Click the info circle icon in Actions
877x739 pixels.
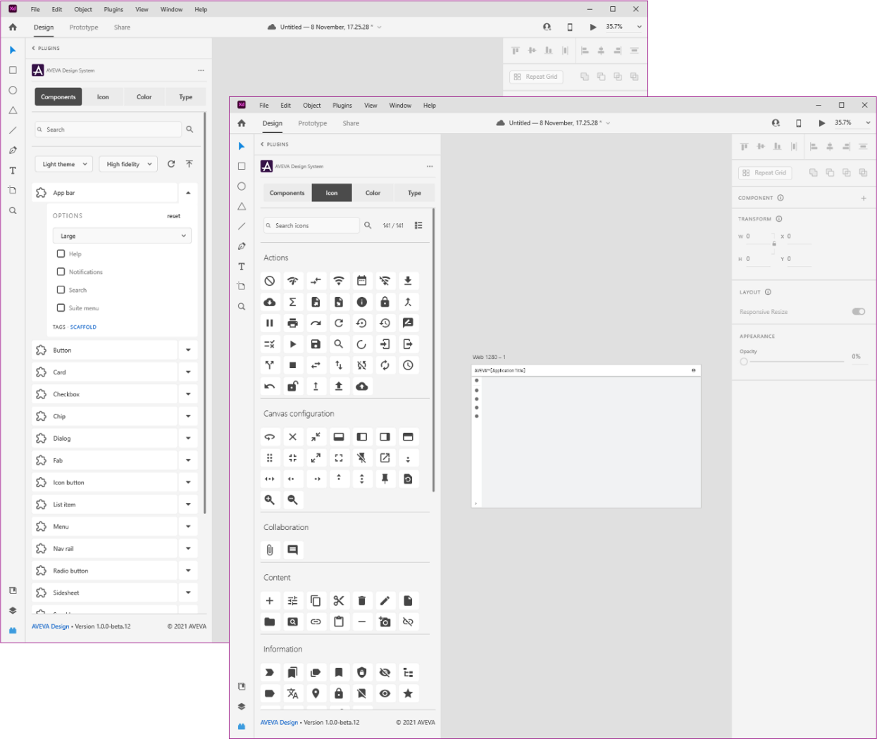point(361,302)
